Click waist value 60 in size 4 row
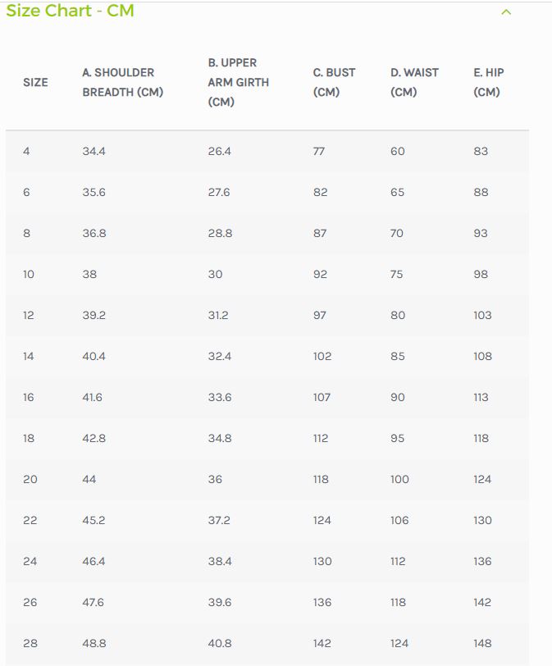The image size is (552, 666). [398, 151]
